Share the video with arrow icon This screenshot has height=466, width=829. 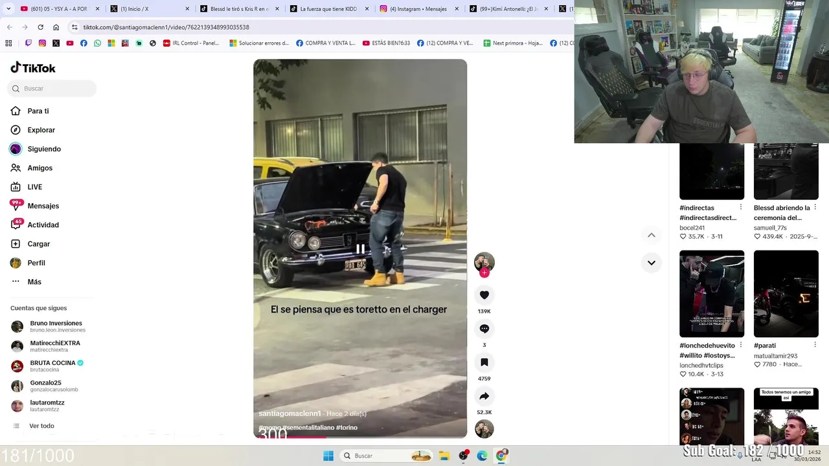coord(484,396)
